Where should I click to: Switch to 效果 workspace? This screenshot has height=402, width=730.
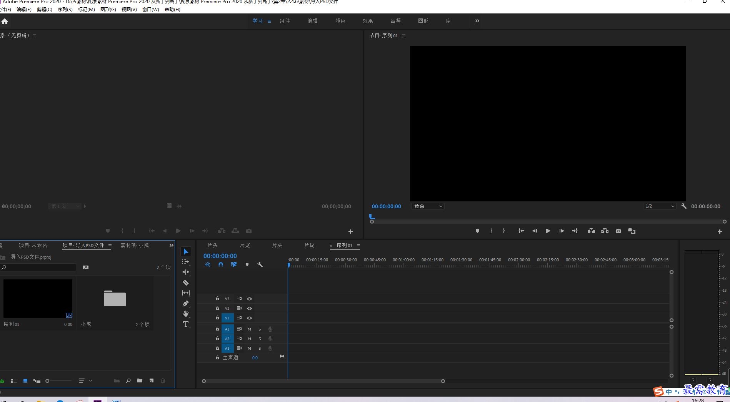368,21
